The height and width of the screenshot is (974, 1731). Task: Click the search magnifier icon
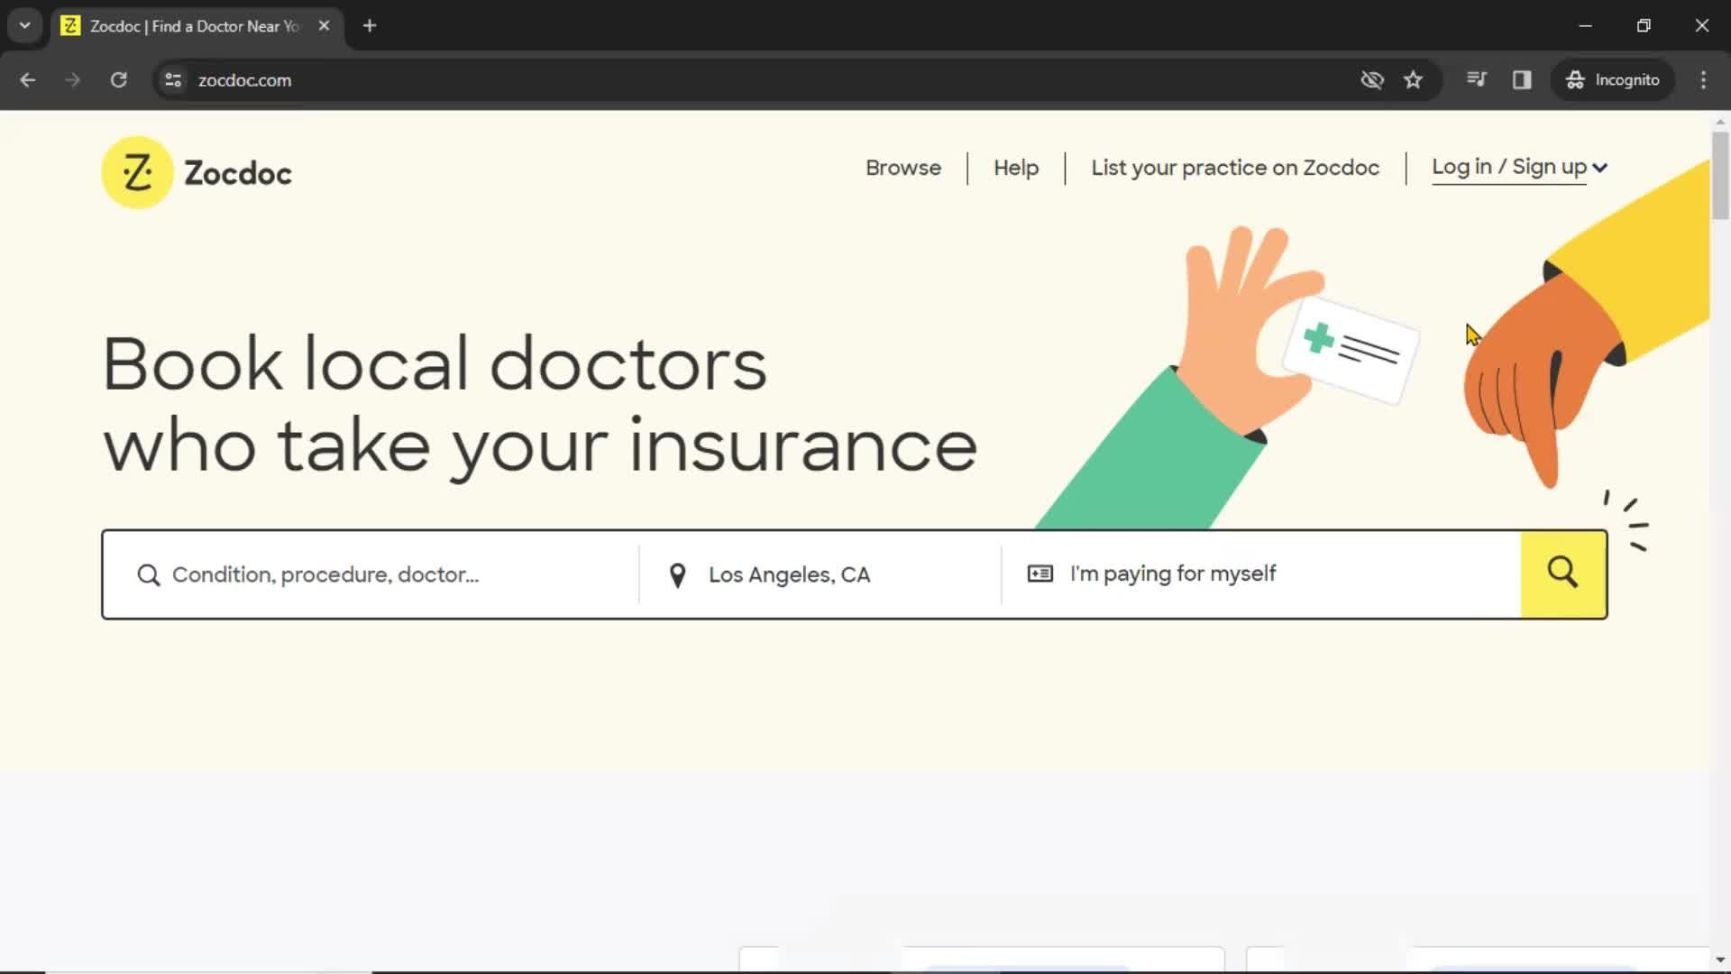(1563, 574)
